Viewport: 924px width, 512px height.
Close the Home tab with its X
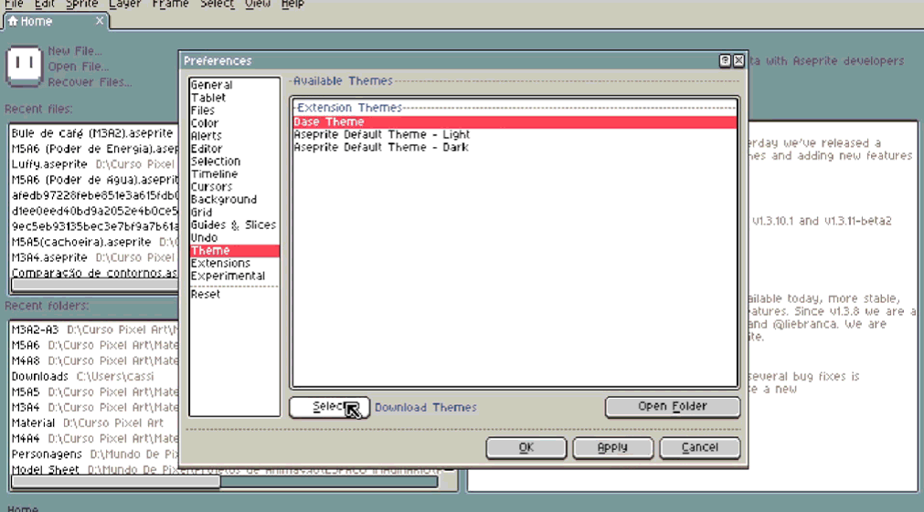click(100, 21)
